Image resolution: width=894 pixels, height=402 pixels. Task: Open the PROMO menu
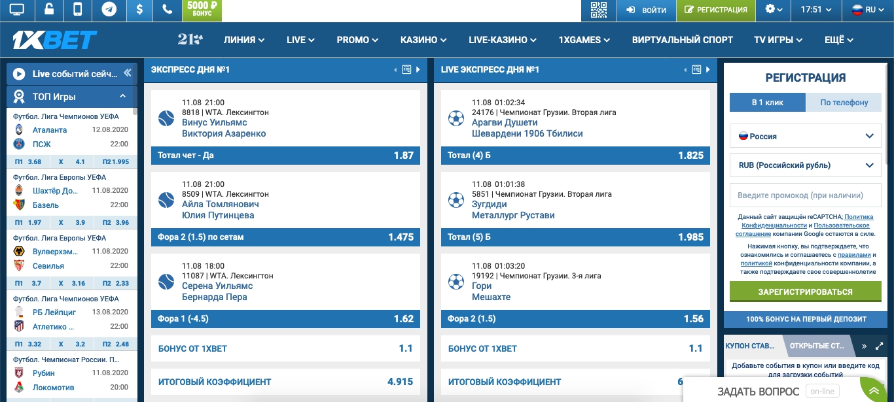pyautogui.click(x=357, y=40)
